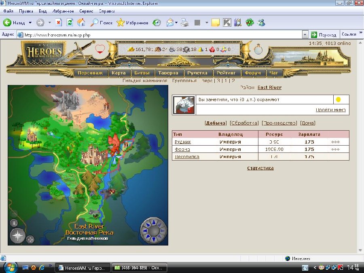Click the yellow circle indicator beside the guard message

click(338, 99)
